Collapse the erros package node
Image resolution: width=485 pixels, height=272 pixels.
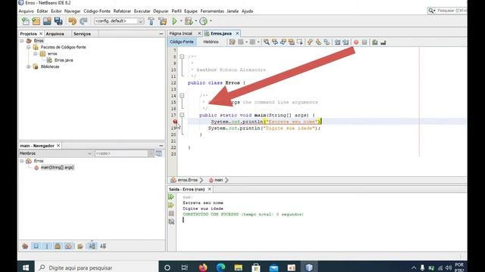point(36,54)
